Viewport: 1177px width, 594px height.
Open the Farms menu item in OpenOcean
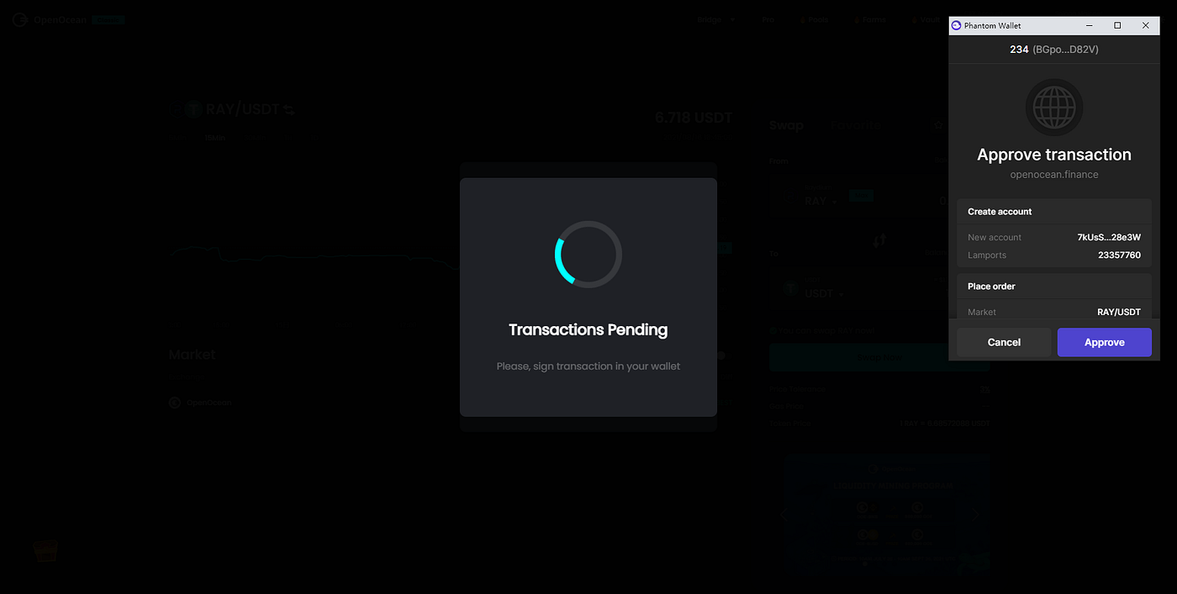point(871,19)
